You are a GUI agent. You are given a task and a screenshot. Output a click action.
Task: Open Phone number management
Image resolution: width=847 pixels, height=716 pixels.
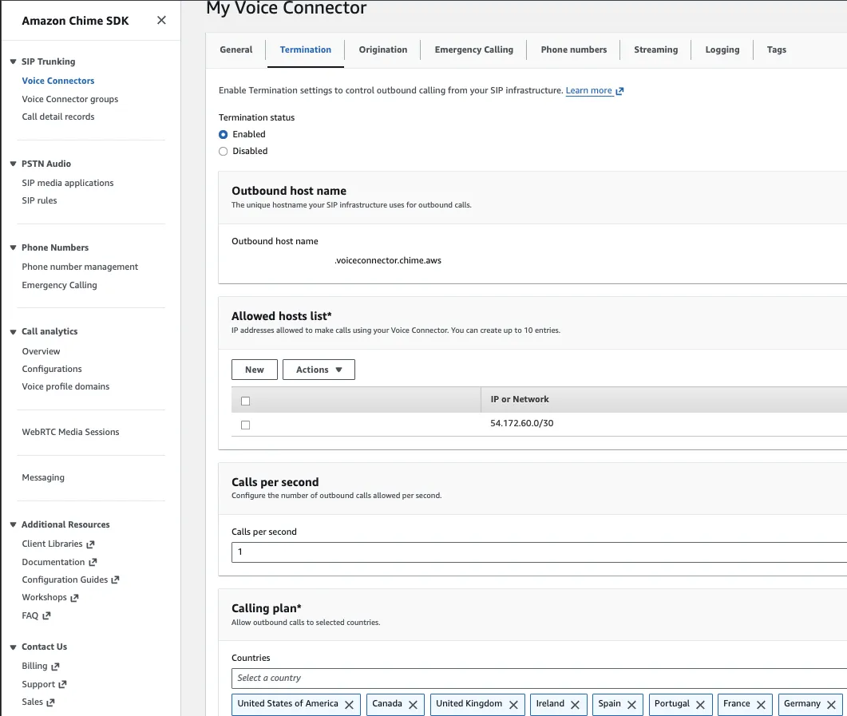point(80,267)
